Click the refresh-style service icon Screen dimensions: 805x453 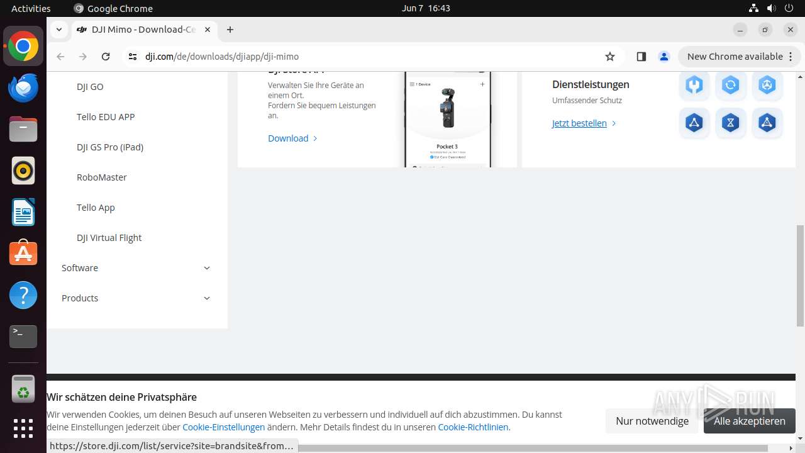click(x=730, y=85)
